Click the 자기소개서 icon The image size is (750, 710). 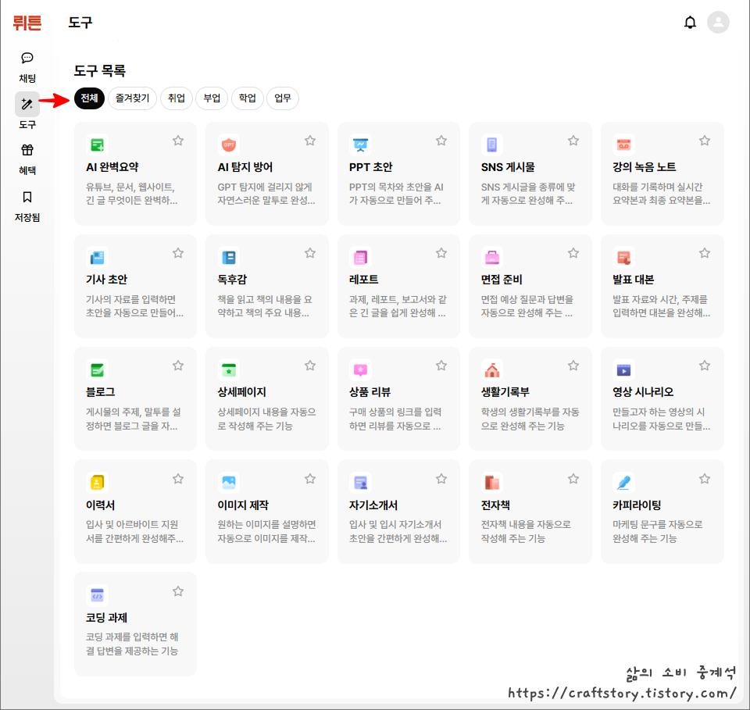(x=361, y=483)
